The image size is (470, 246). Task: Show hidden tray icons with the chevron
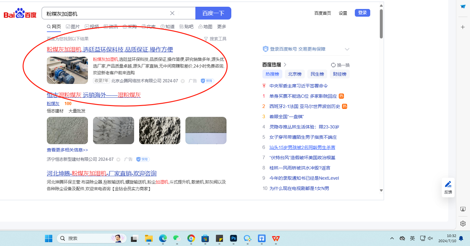tap(392, 238)
